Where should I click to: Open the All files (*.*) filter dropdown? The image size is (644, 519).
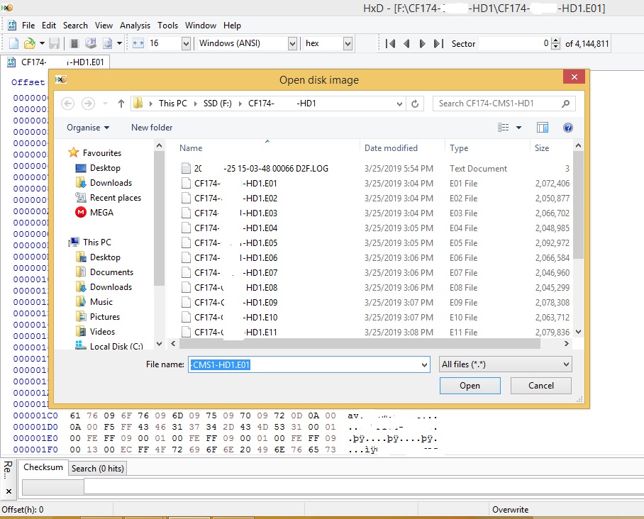(x=565, y=364)
